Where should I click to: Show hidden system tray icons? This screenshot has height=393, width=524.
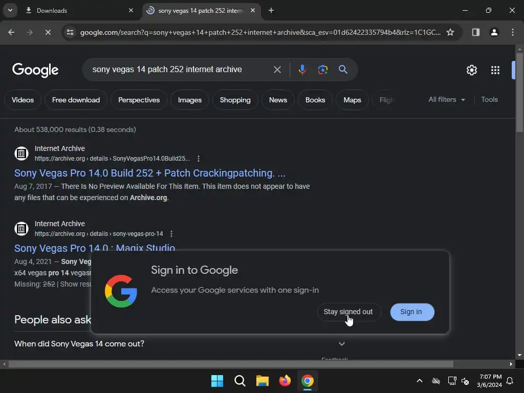pyautogui.click(x=420, y=381)
